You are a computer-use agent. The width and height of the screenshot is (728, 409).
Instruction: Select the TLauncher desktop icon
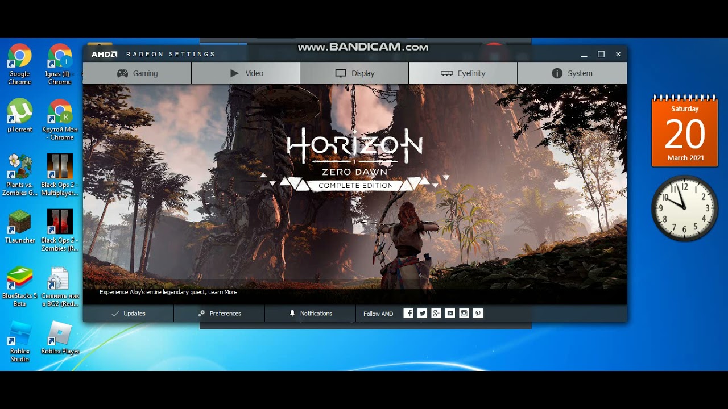[19, 227]
